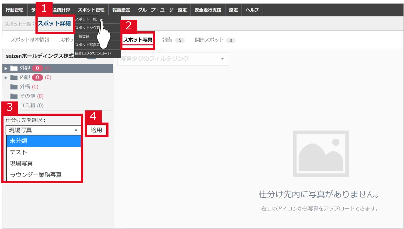Viewport: 404px width, 229px height.
Task: Switch to the スポット写真 tab
Action: (x=137, y=40)
